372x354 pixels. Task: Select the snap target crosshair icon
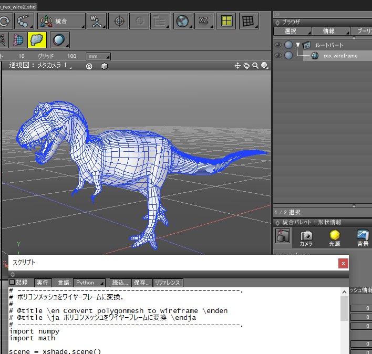[120, 21]
